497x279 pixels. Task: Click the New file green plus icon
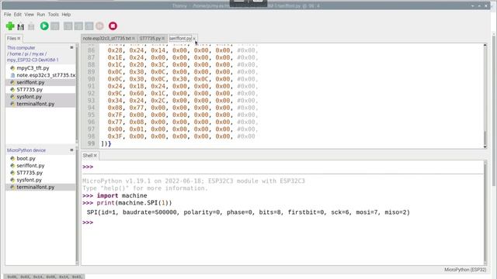click(x=10, y=26)
